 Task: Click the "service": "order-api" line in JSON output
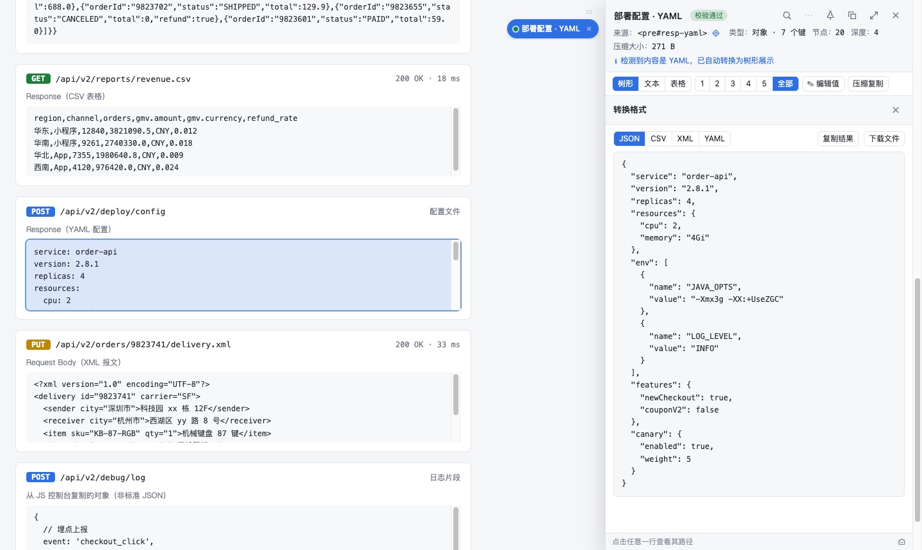click(x=684, y=177)
